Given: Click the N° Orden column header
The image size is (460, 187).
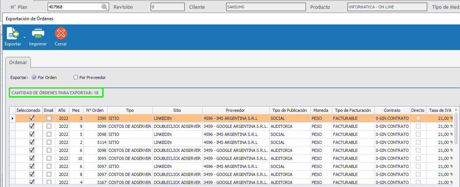Looking at the screenshot, I should click(95, 110).
